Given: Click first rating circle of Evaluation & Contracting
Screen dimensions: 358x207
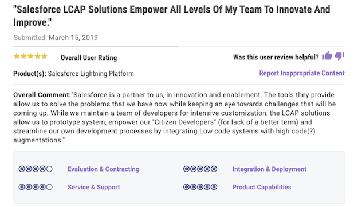Looking at the screenshot, I should [22, 169].
